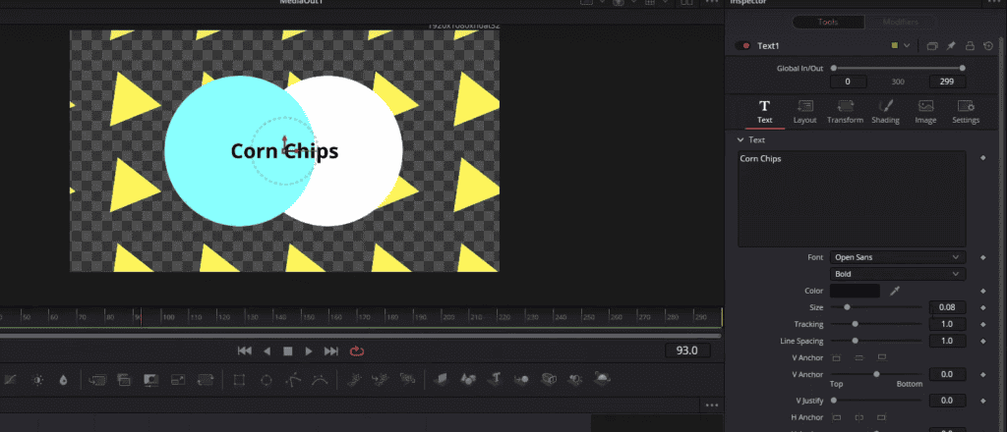Add a Text 3D node

(x=496, y=379)
